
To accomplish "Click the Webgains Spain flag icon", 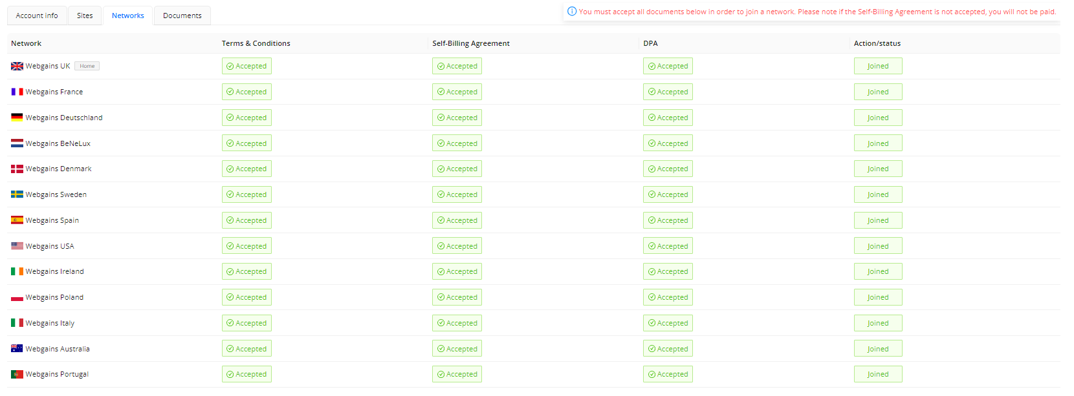I will click(x=17, y=220).
